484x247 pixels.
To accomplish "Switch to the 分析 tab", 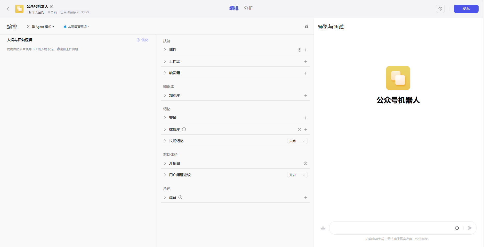I will tap(248, 8).
